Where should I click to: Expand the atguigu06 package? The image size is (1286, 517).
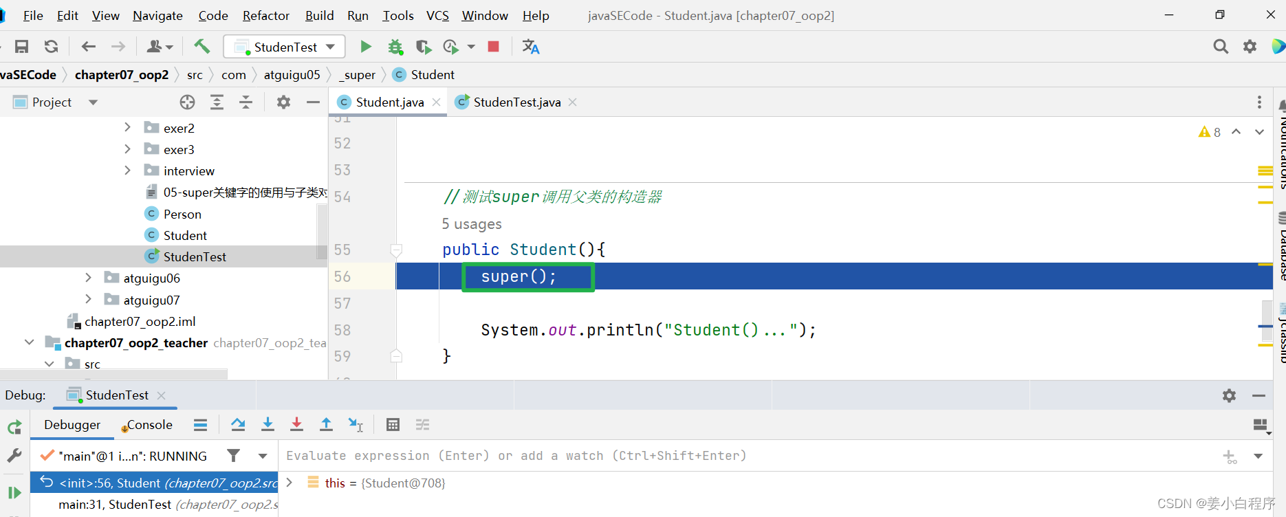88,277
